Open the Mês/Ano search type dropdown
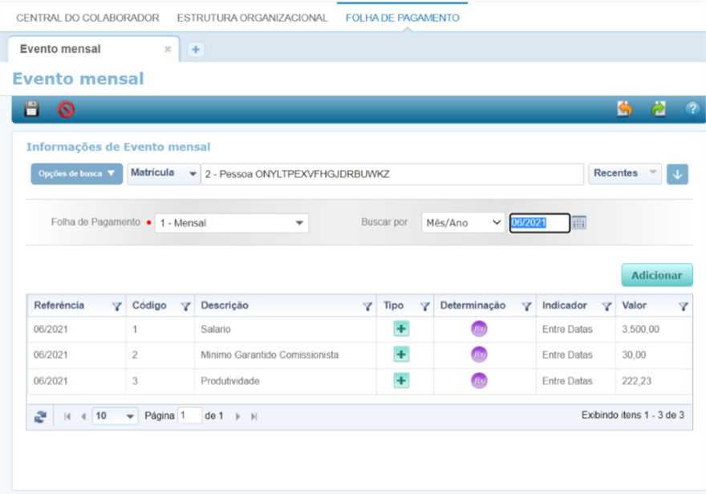The height and width of the screenshot is (494, 706). click(x=463, y=223)
